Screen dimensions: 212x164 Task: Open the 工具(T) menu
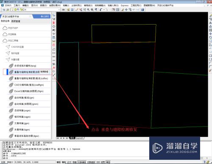click(x=17, y=6)
